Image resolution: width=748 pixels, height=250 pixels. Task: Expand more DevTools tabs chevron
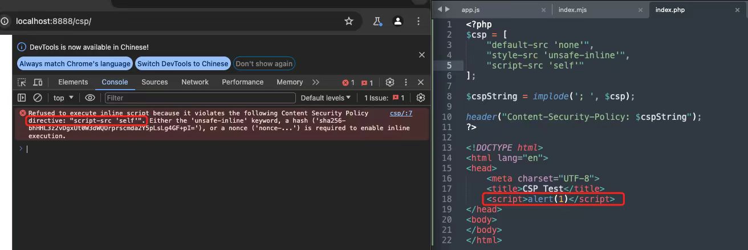316,82
